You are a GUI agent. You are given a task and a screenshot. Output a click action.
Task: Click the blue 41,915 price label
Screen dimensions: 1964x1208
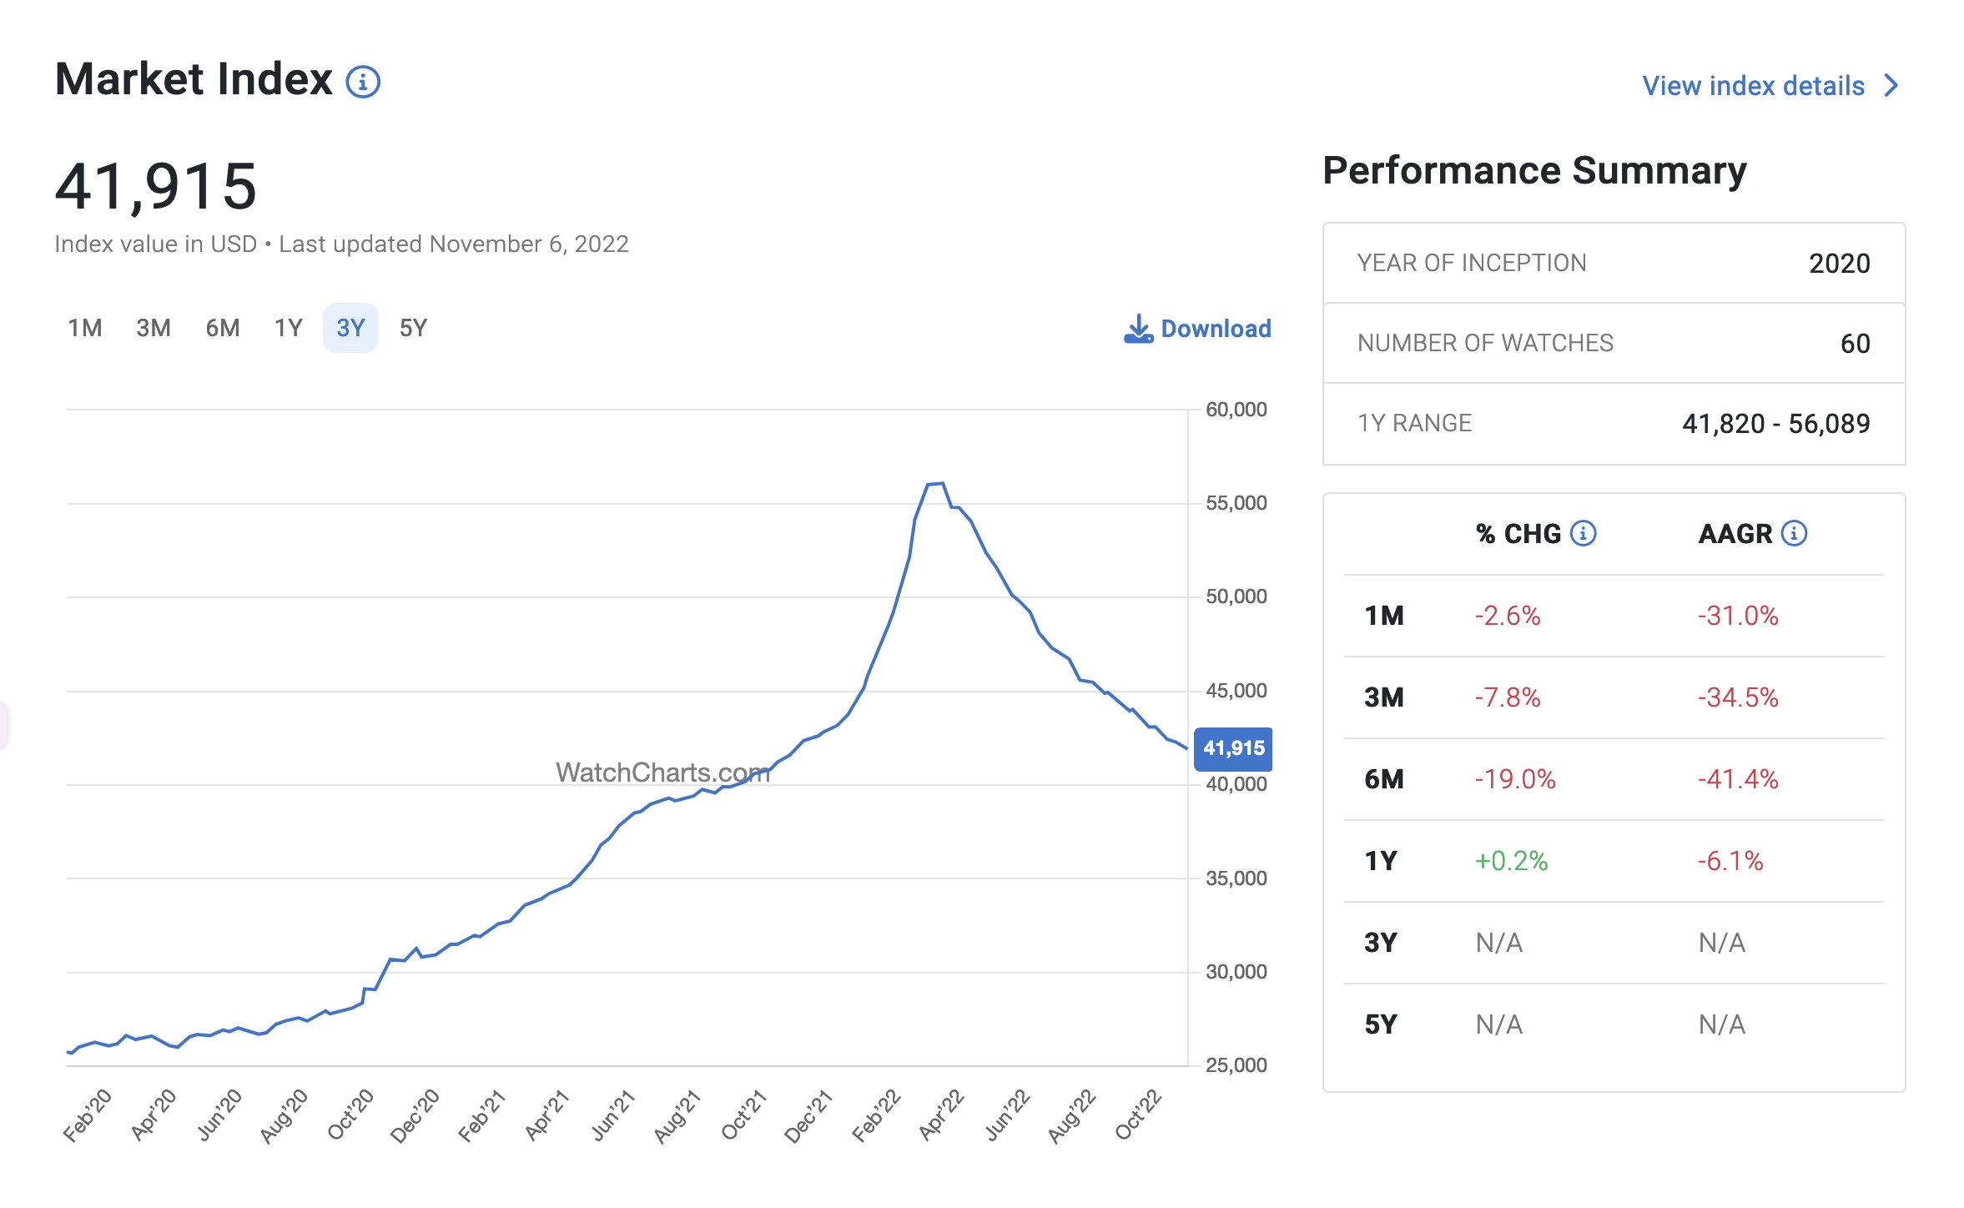click(x=1233, y=748)
